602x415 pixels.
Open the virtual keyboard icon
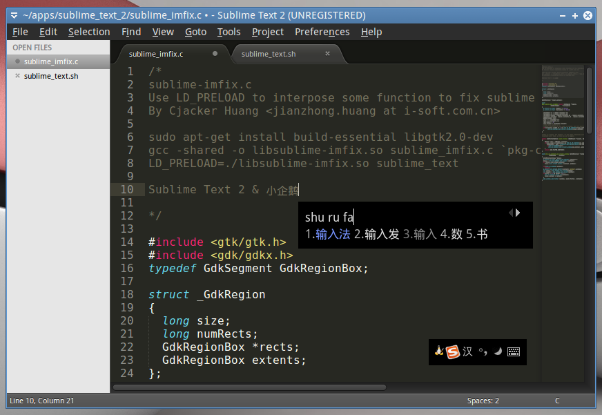click(x=514, y=351)
